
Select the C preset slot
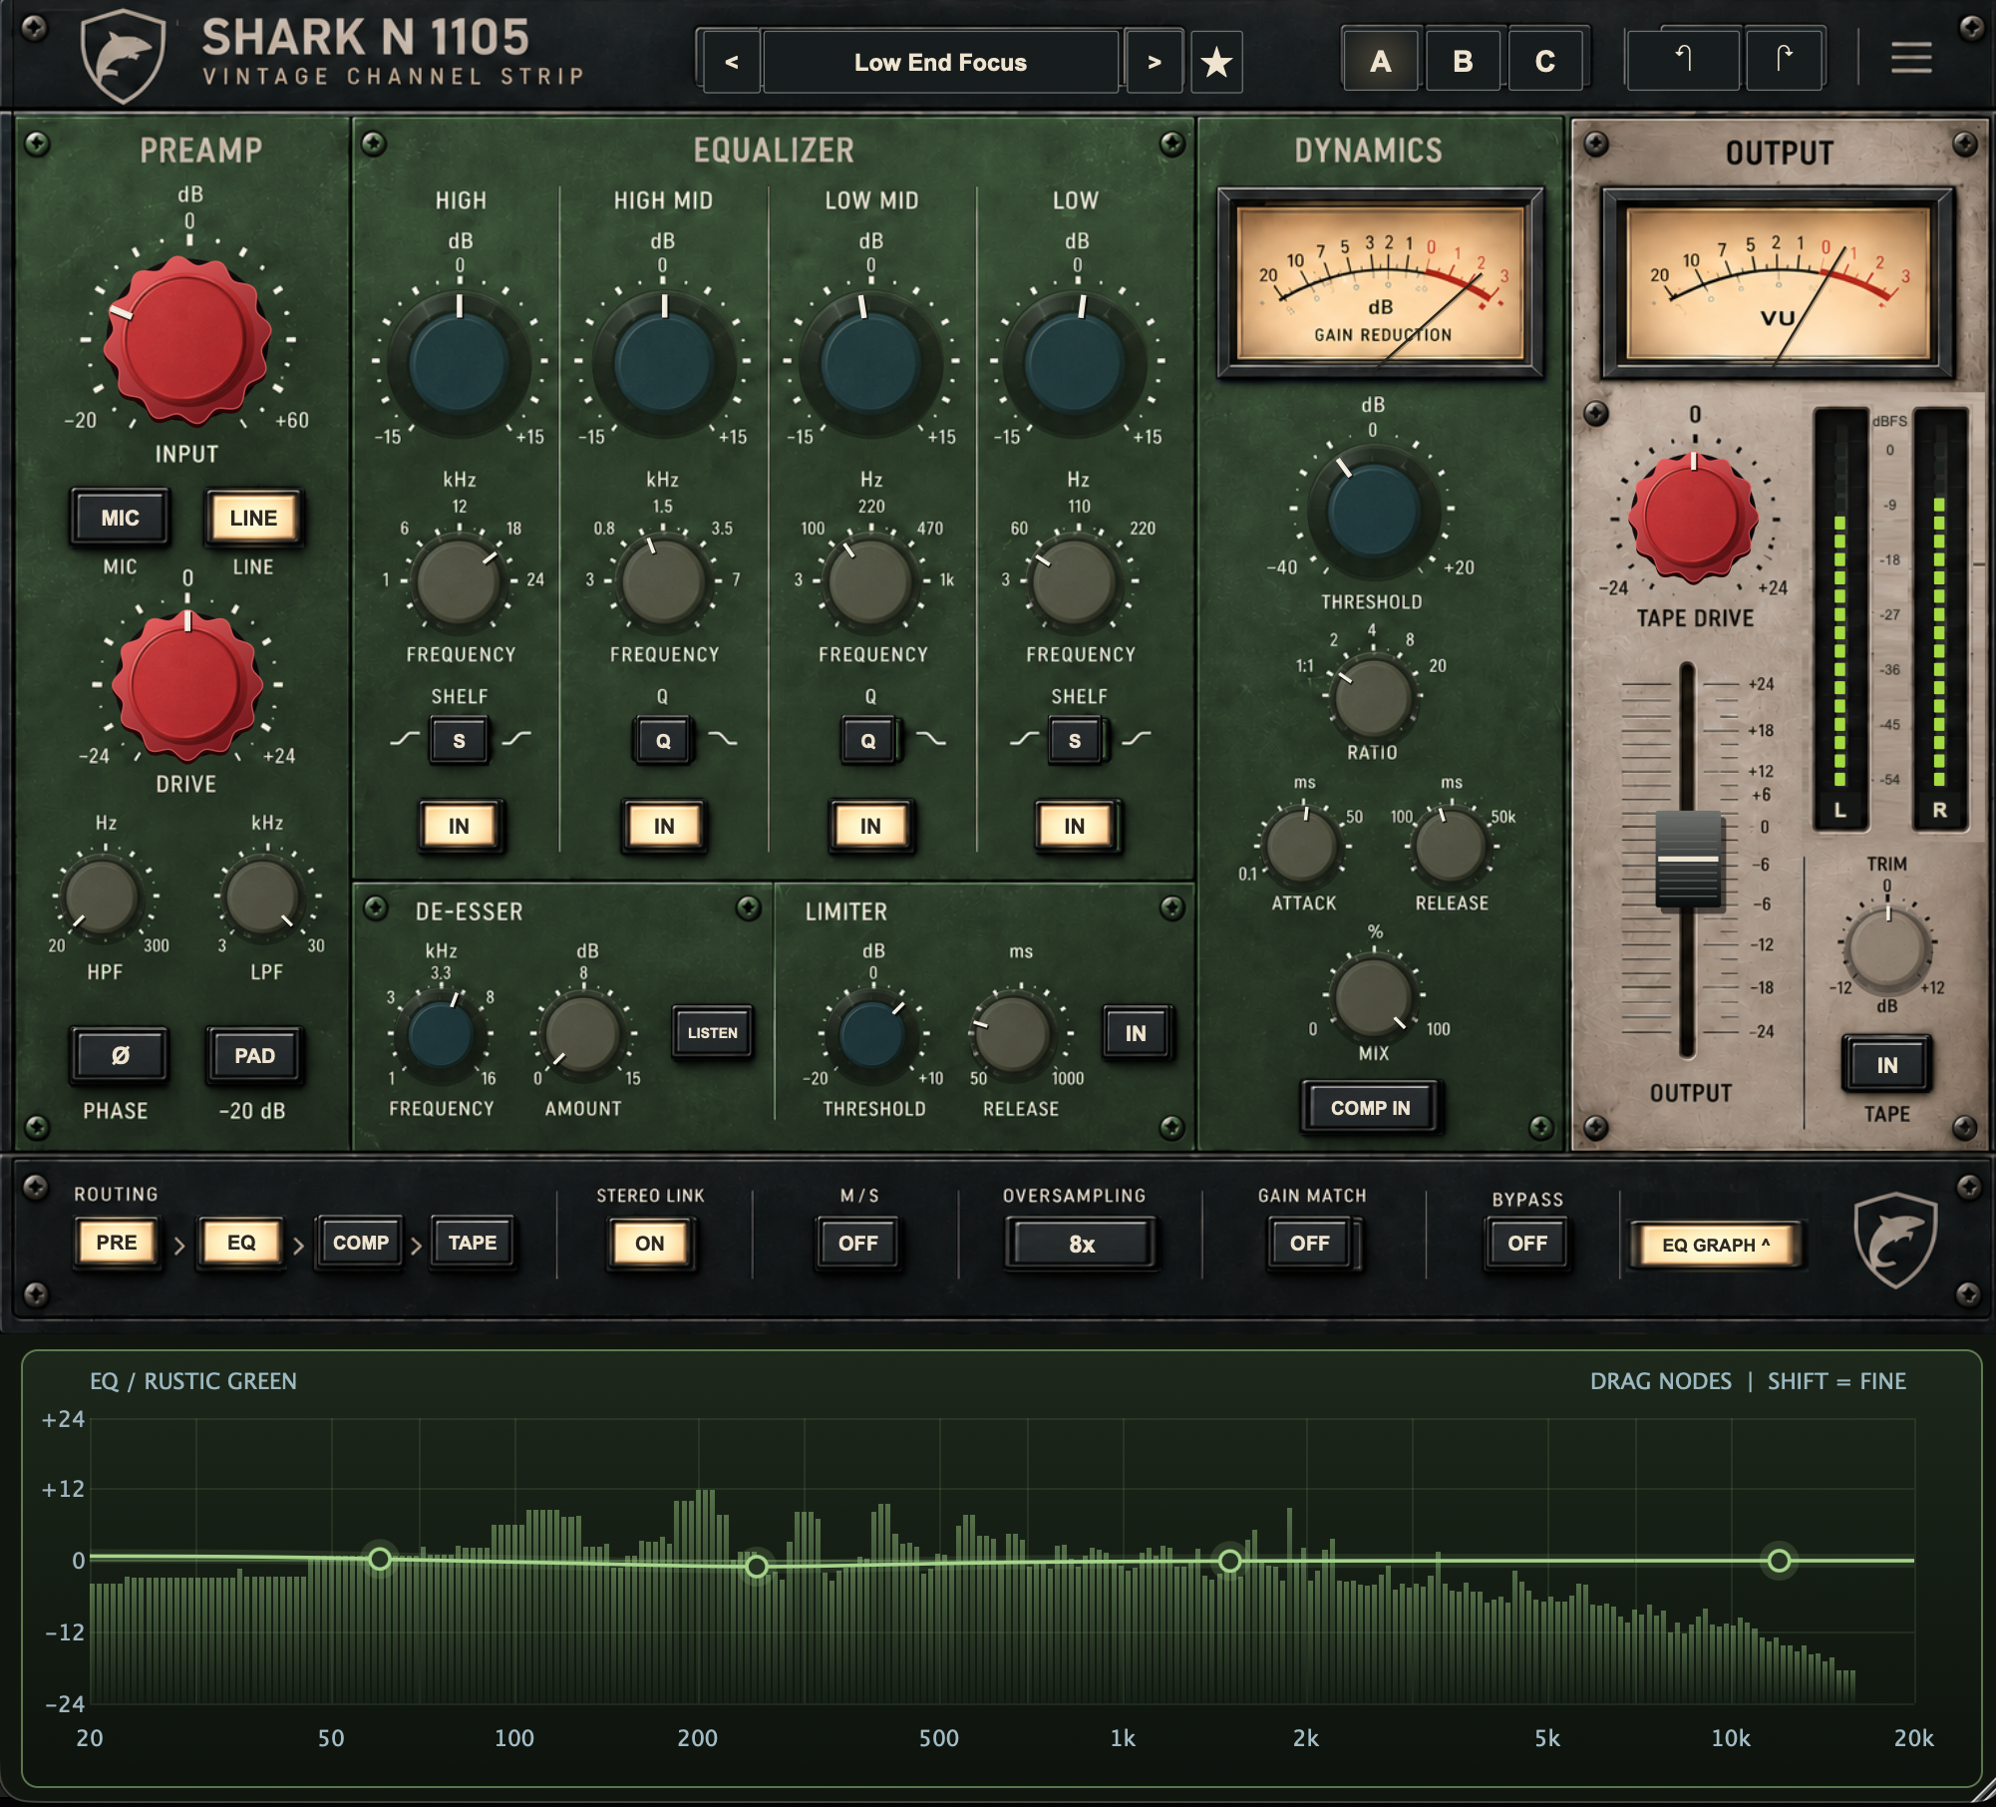(x=1545, y=61)
